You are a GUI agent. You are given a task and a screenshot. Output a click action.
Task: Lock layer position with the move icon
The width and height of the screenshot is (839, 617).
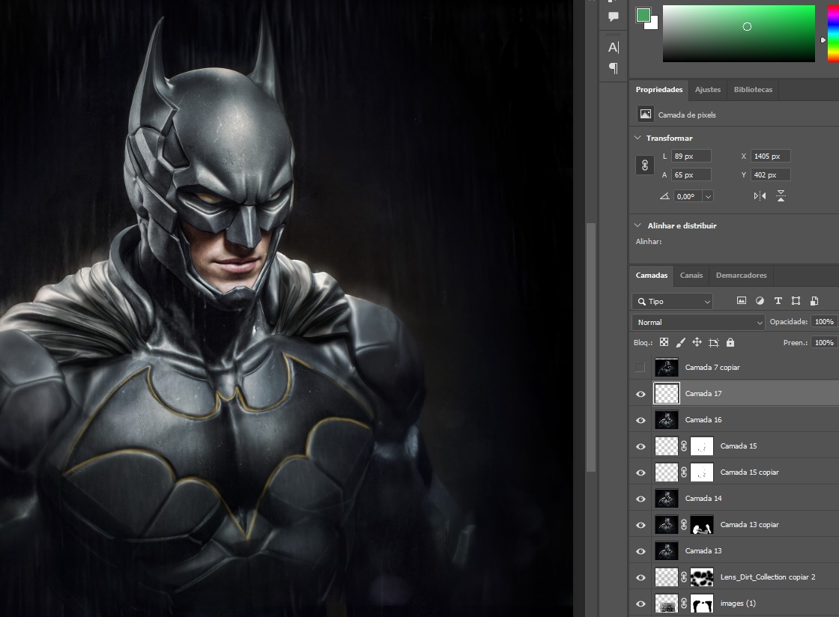(697, 342)
